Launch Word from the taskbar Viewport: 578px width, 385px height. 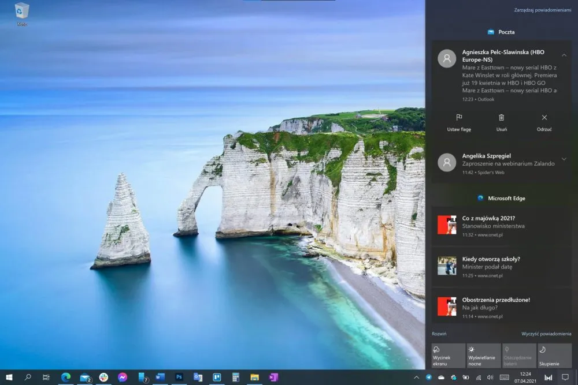tap(160, 377)
